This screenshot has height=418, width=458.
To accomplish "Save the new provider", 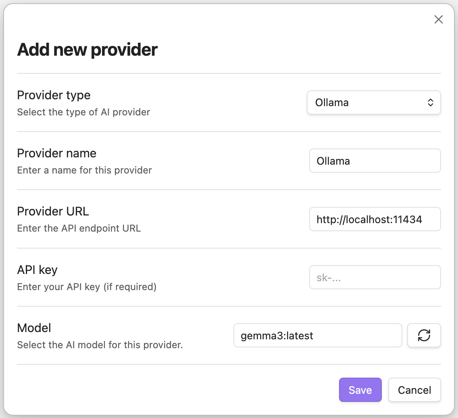I will tap(360, 390).
